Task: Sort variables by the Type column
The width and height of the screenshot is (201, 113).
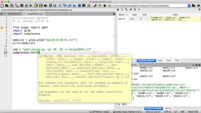Action: [x=134, y=15]
